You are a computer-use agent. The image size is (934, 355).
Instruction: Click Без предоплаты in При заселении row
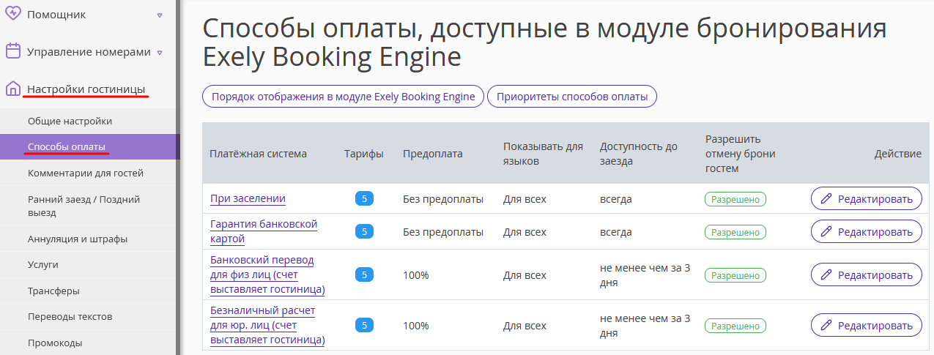pos(443,198)
